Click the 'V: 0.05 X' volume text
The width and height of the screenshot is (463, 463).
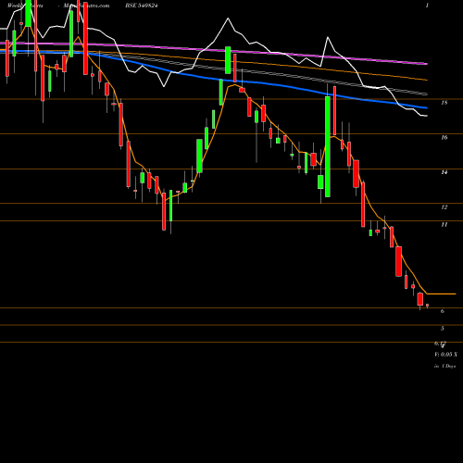pos(446,355)
